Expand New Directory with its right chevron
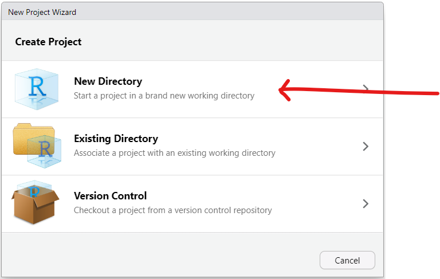 pos(366,89)
